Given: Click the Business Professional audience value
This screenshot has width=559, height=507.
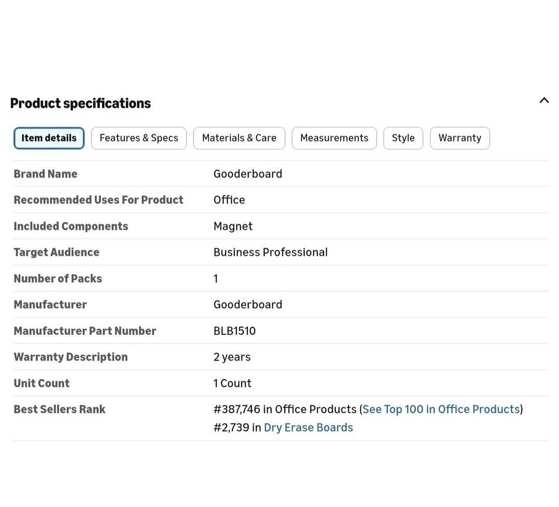Looking at the screenshot, I should (271, 252).
